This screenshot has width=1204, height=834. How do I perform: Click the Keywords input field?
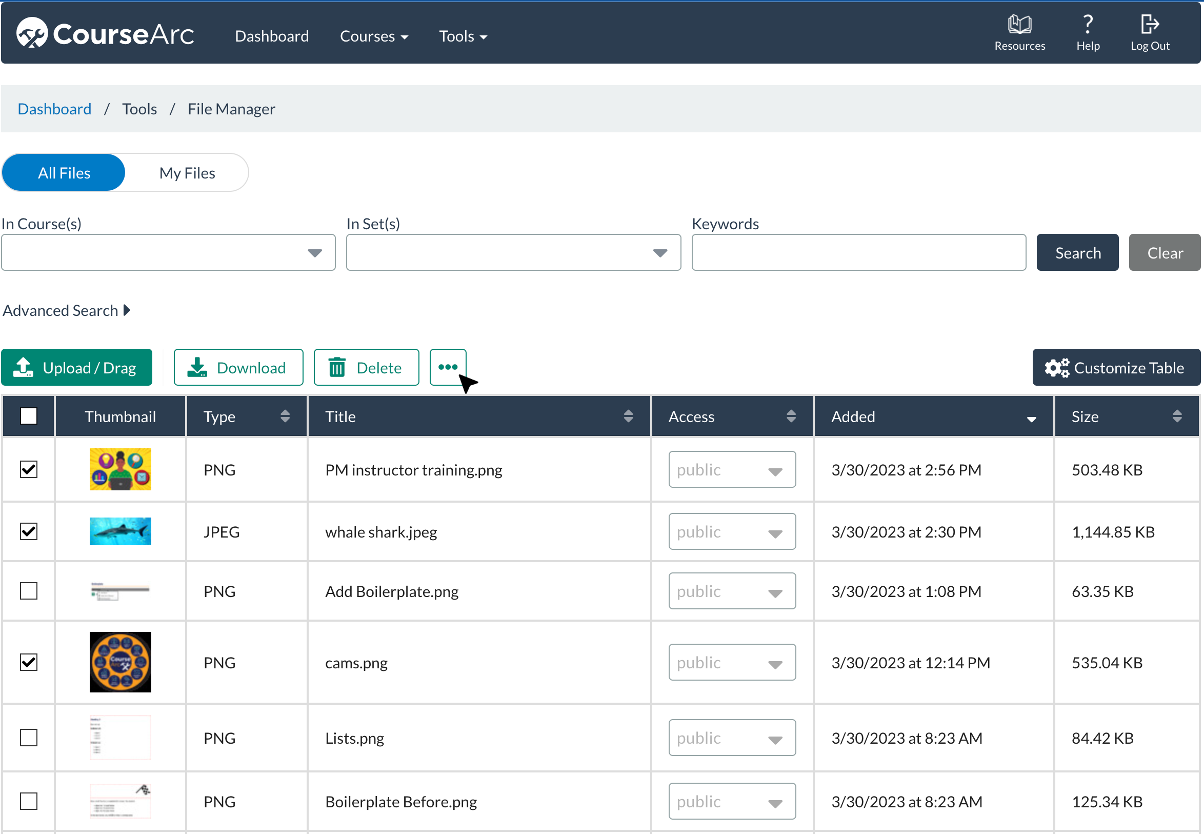point(858,253)
